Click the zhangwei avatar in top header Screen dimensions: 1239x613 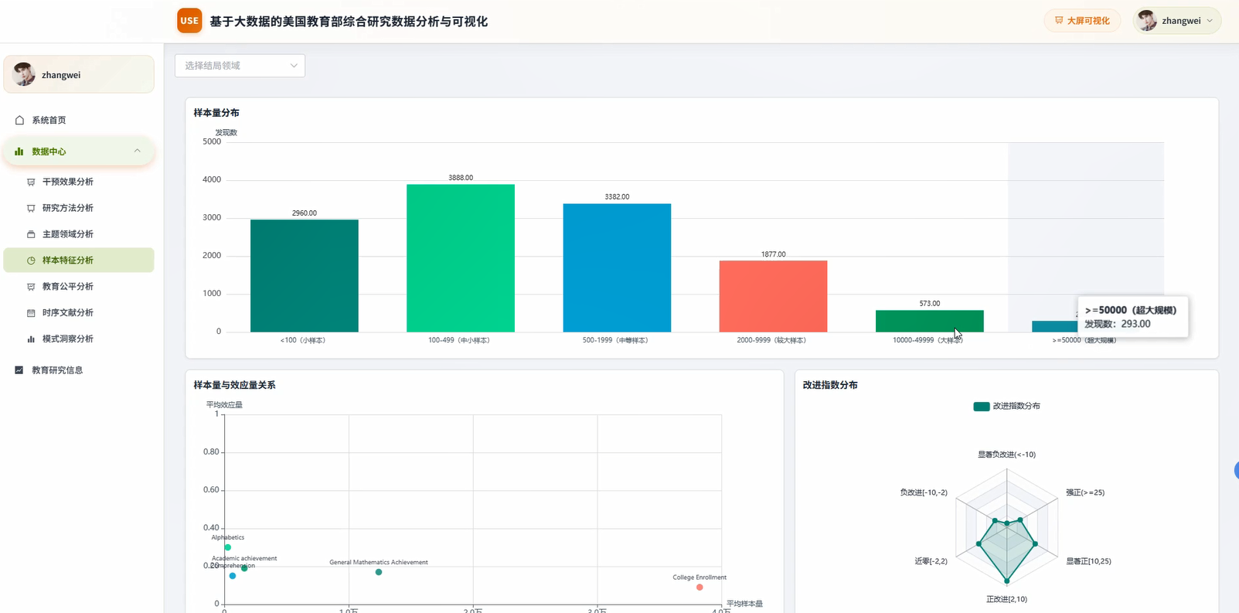coord(1148,21)
